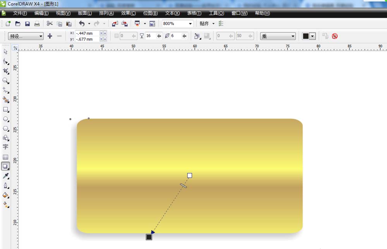The width and height of the screenshot is (387, 249).
Task: Activate the Text tool (字)
Action: (5, 147)
